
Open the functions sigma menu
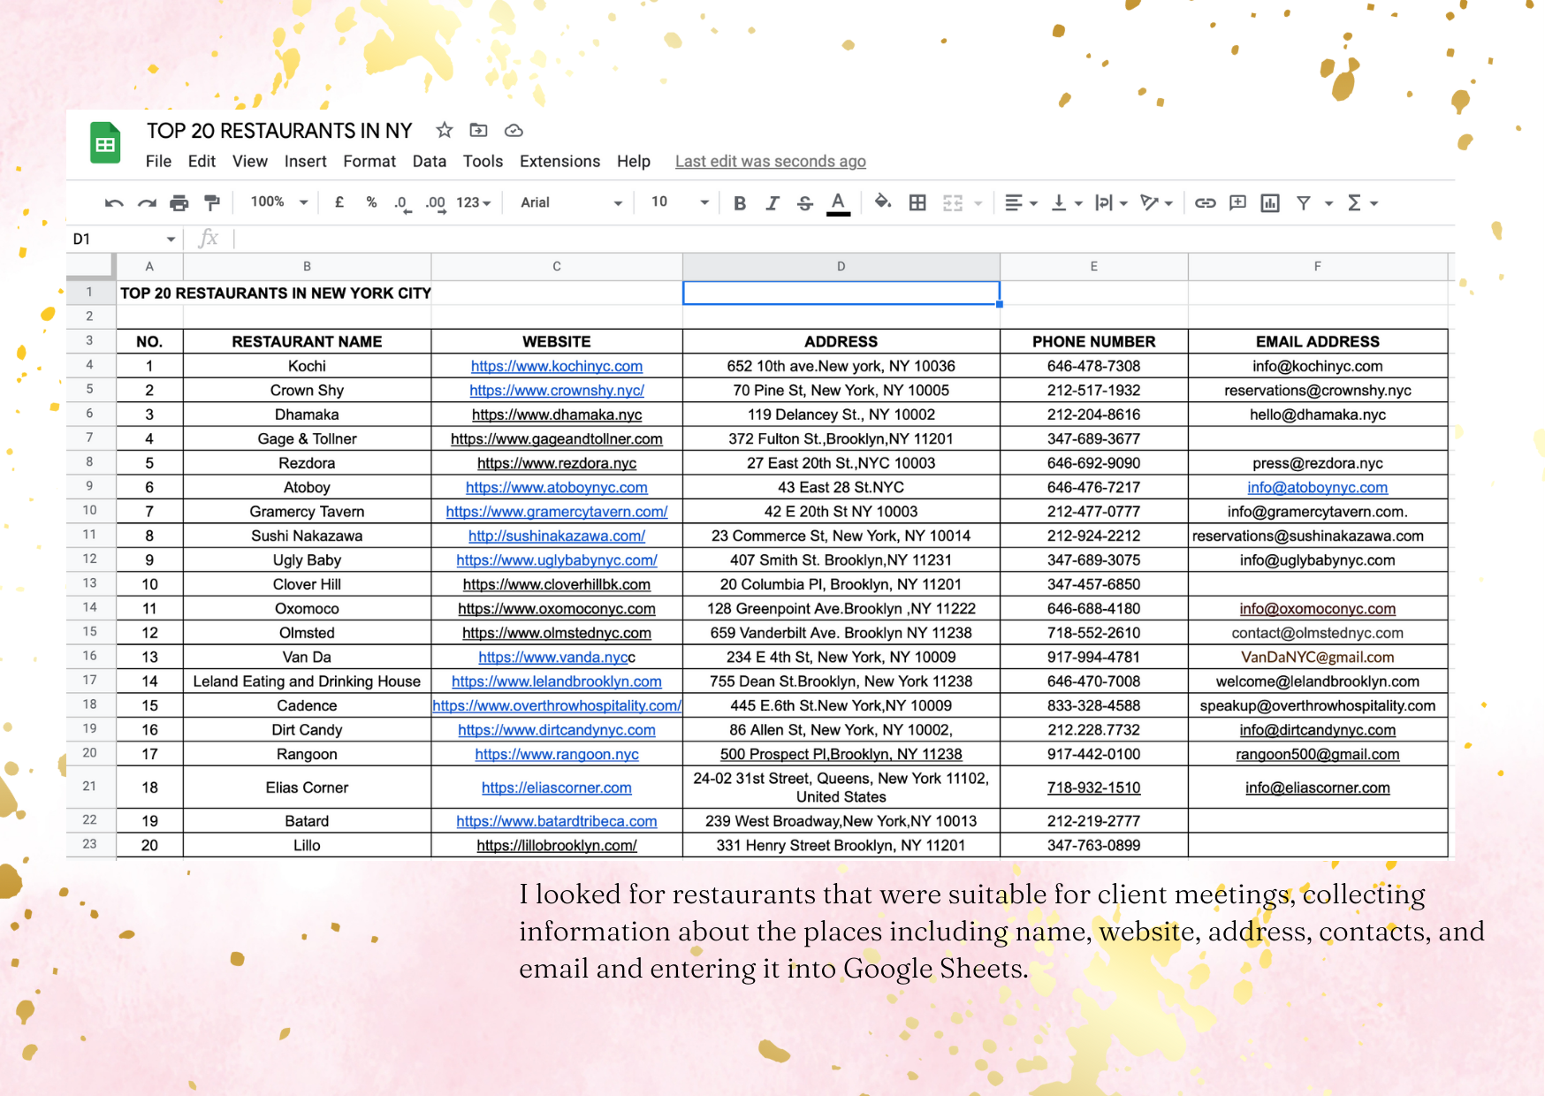point(1362,203)
